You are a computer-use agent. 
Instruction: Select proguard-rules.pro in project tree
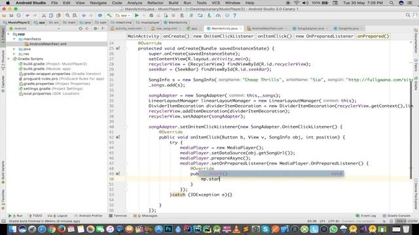[41, 78]
